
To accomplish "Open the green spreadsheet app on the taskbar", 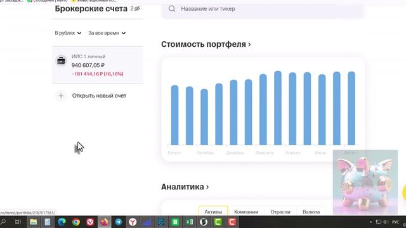I will (175, 222).
